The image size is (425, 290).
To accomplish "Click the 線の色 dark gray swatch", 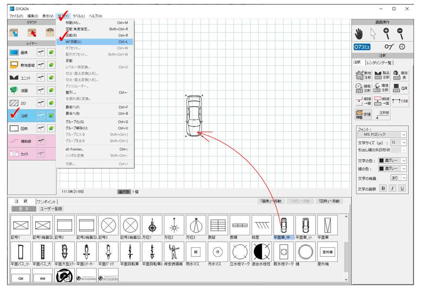I will click(381, 169).
